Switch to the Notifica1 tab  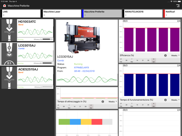[173, 13]
